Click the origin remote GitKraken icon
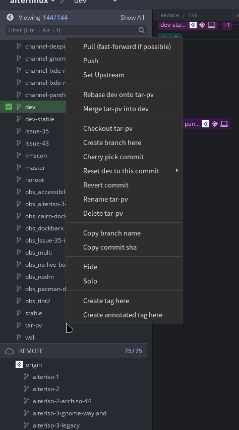This screenshot has height=430, width=239. (x=19, y=364)
